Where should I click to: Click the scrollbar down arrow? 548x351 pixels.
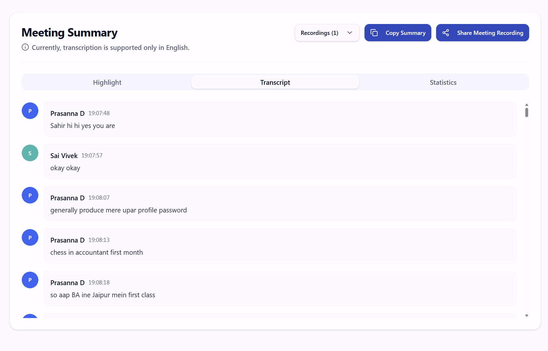[527, 316]
